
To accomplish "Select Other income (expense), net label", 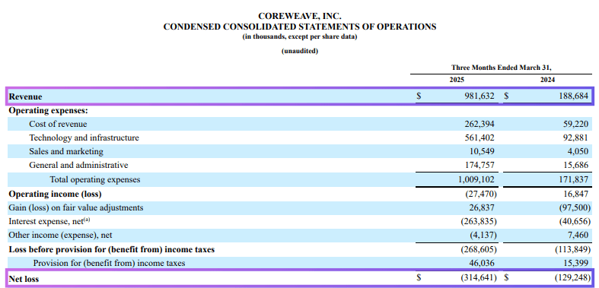I will 60,235.
